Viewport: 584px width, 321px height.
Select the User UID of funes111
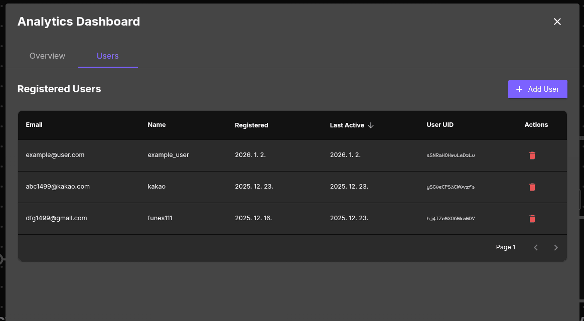pyautogui.click(x=451, y=219)
